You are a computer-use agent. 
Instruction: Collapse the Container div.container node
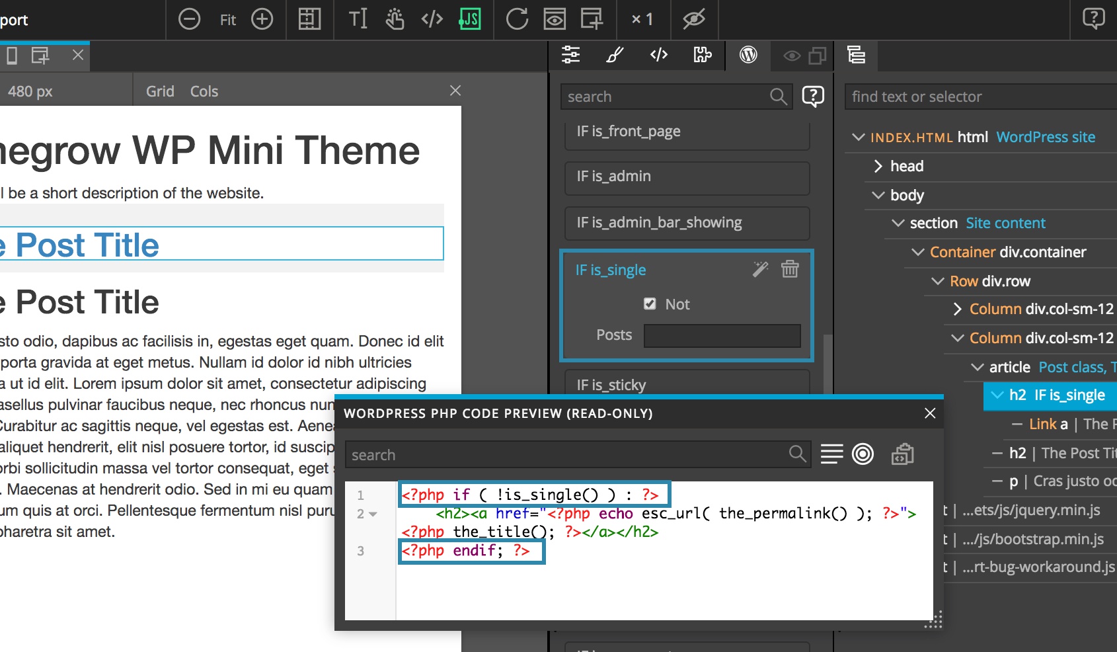(918, 252)
